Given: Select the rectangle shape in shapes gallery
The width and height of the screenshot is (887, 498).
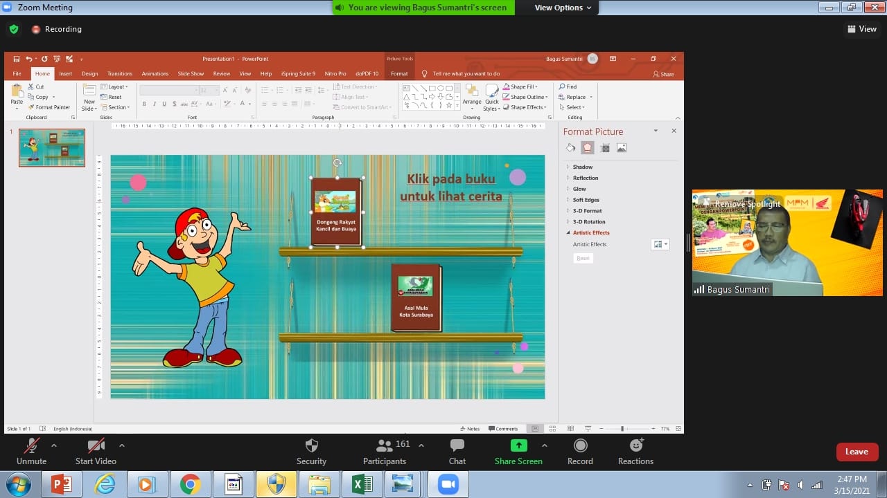Looking at the screenshot, I should 432,88.
